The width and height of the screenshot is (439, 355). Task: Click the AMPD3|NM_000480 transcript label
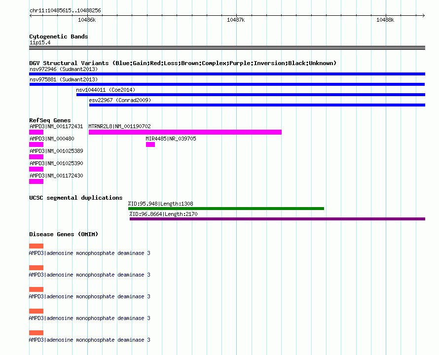point(52,139)
